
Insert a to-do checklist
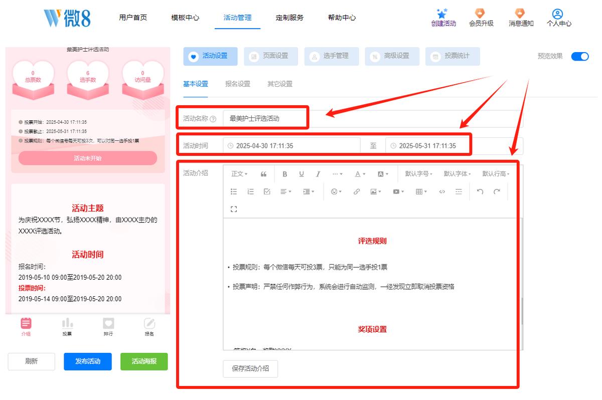tap(267, 191)
